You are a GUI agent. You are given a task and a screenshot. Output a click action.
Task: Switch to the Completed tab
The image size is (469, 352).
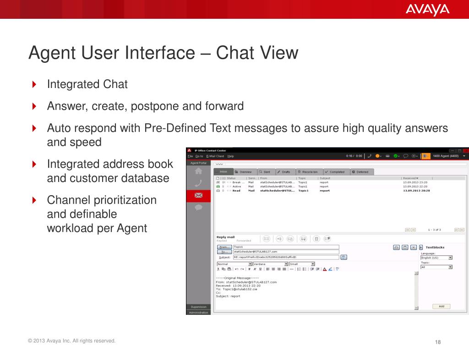pyautogui.click(x=337, y=172)
